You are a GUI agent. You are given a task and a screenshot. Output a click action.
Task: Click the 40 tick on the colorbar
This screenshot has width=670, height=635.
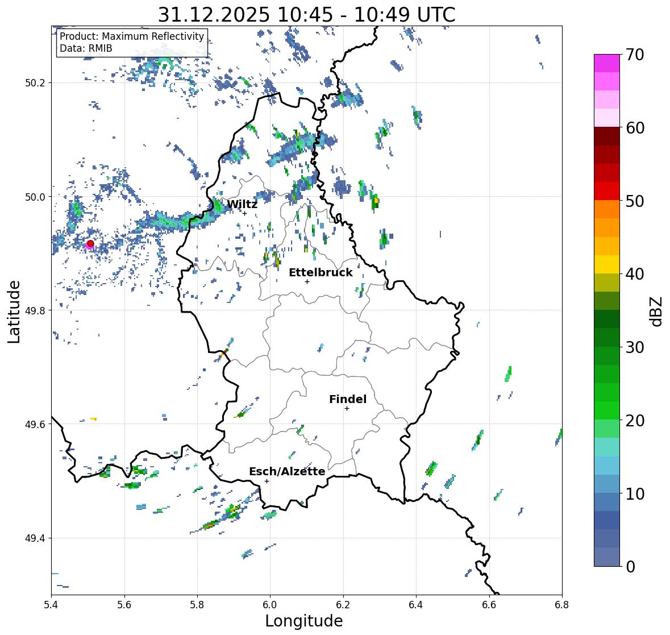pyautogui.click(x=635, y=274)
